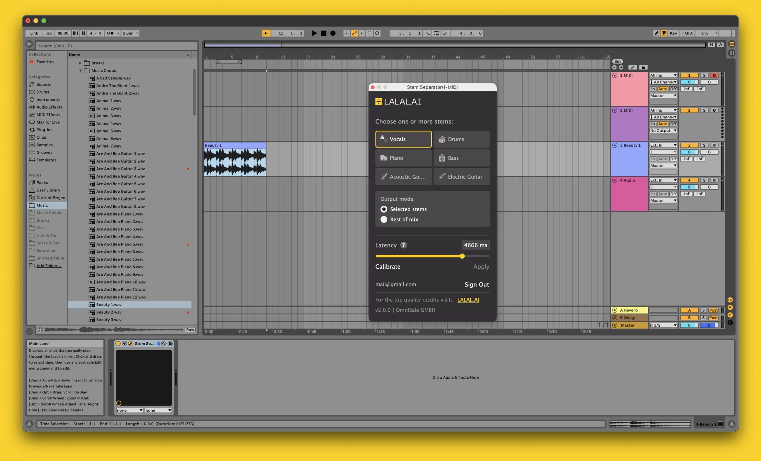Set 1 MIDI track monitoring to Off

673,88
